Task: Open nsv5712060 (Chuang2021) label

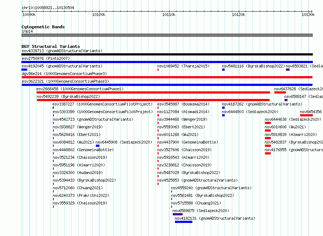Action: [78, 188]
